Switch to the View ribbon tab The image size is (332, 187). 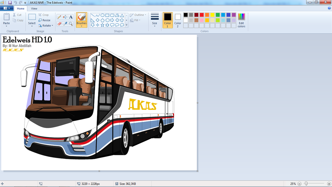point(34,8)
